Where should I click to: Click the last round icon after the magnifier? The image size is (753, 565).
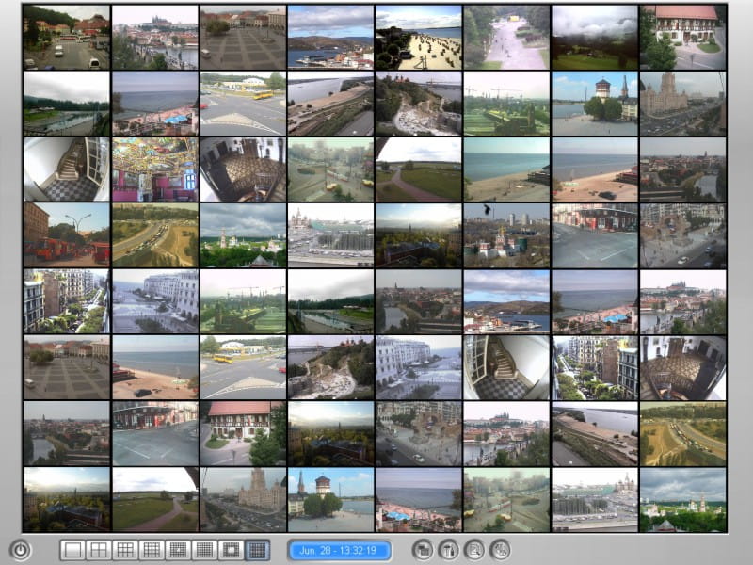pyautogui.click(x=500, y=550)
